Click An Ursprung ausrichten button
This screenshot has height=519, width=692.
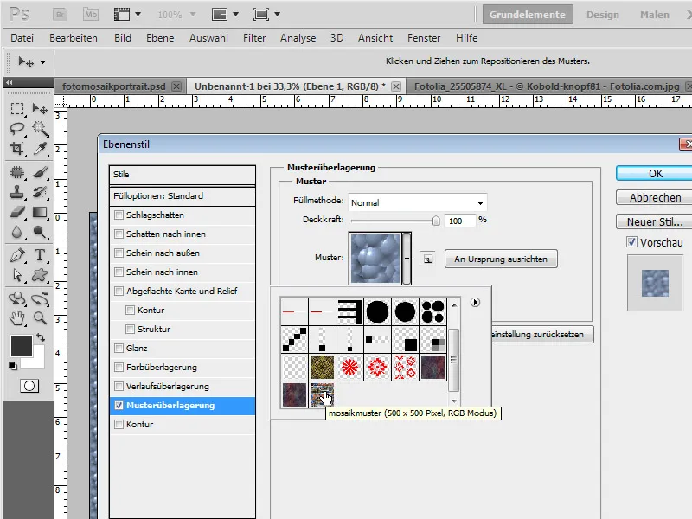(501, 259)
